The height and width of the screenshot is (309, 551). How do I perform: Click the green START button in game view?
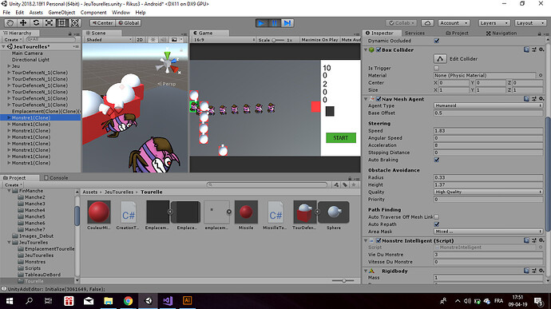[x=341, y=138]
